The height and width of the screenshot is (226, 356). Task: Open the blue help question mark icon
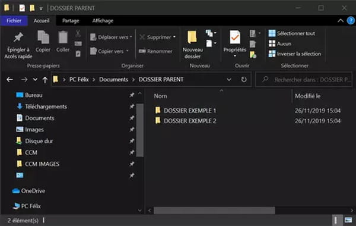pos(351,21)
